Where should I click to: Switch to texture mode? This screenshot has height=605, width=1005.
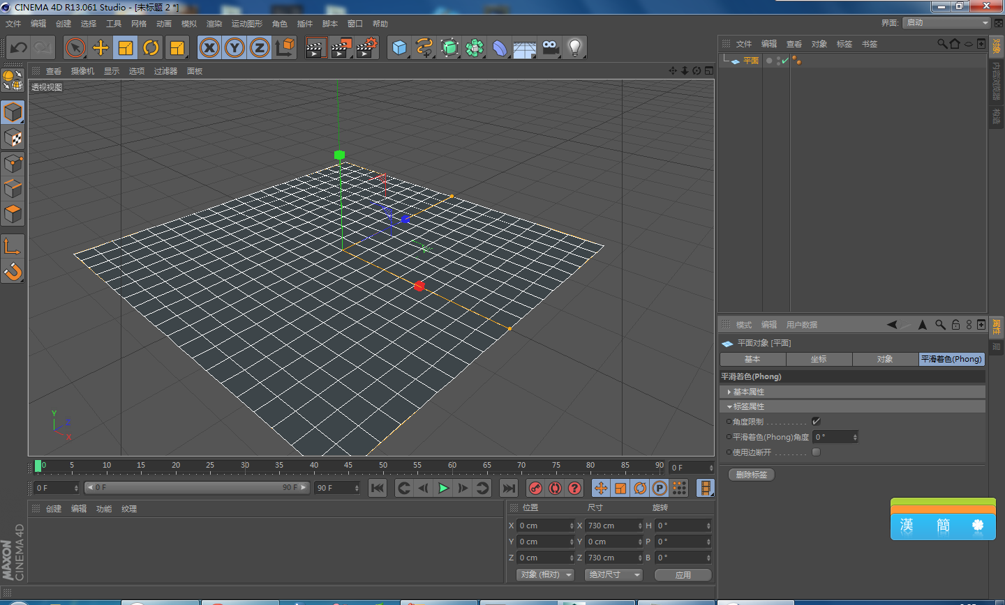[13, 138]
